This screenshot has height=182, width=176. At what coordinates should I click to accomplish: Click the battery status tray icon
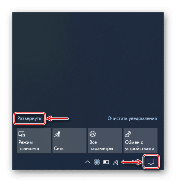106,162
